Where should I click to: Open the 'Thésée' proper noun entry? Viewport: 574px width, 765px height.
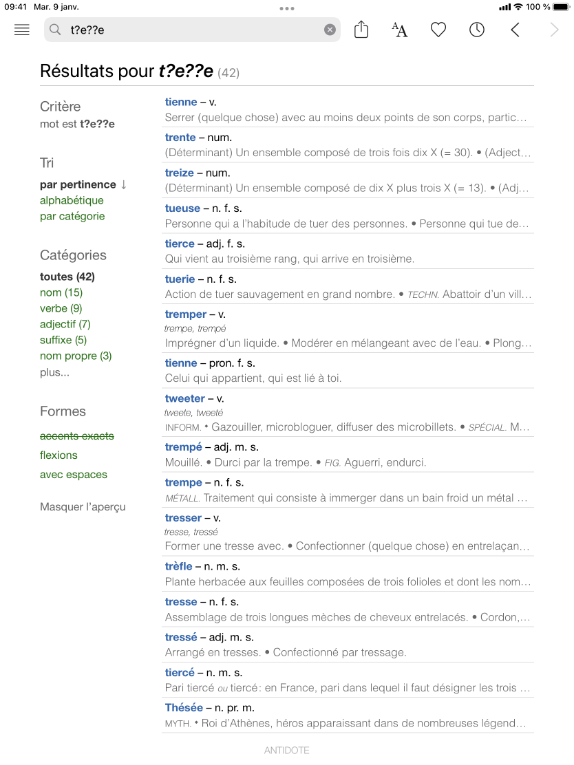(184, 707)
